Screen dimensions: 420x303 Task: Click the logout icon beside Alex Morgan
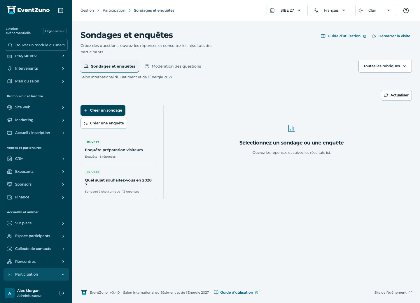62,293
